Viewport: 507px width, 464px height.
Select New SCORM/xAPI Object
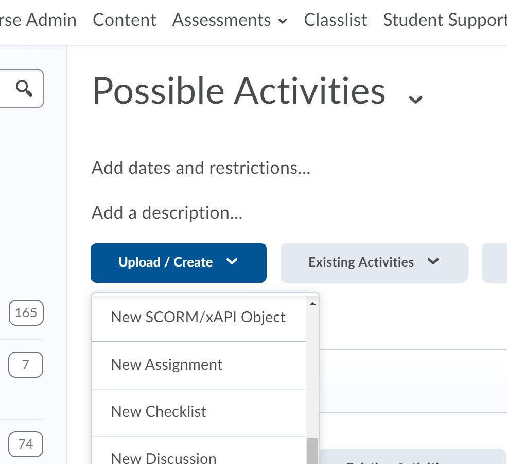198,317
